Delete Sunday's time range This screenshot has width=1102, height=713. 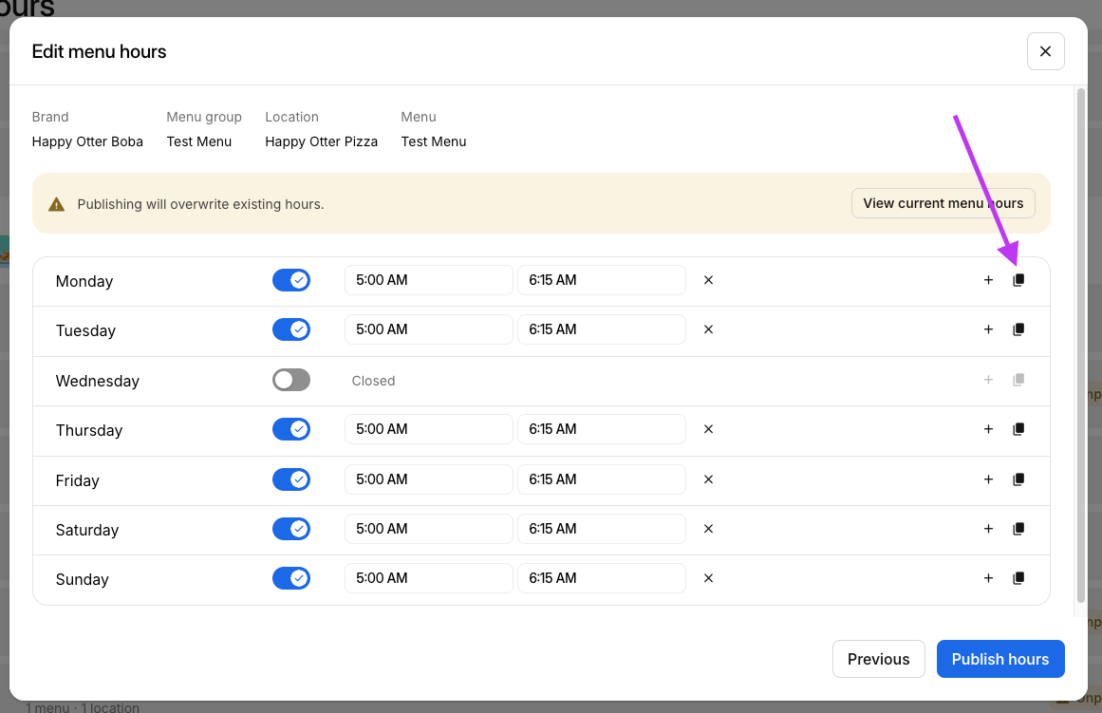click(708, 578)
